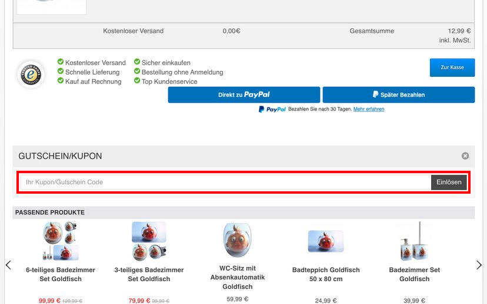Click the Kauf auf Rechnung checkmark

pyautogui.click(x=61, y=80)
